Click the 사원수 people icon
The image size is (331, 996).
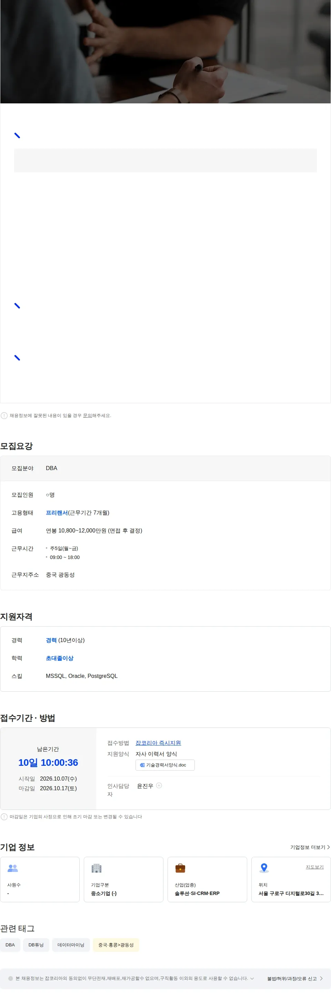13,868
